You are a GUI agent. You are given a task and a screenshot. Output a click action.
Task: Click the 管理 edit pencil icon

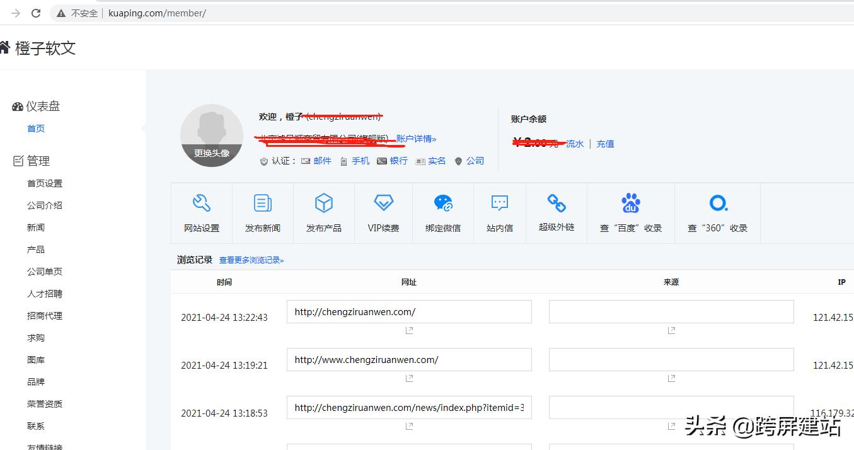(x=18, y=161)
